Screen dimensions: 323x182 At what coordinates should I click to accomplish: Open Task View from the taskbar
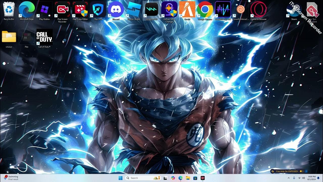click(x=165, y=178)
